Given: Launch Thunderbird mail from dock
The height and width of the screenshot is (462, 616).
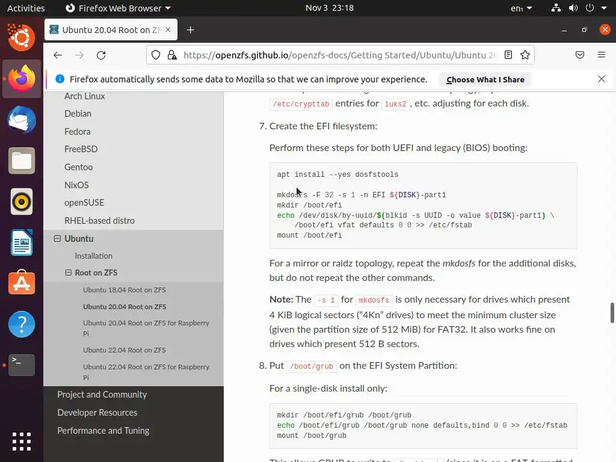Looking at the screenshot, I should [x=21, y=120].
